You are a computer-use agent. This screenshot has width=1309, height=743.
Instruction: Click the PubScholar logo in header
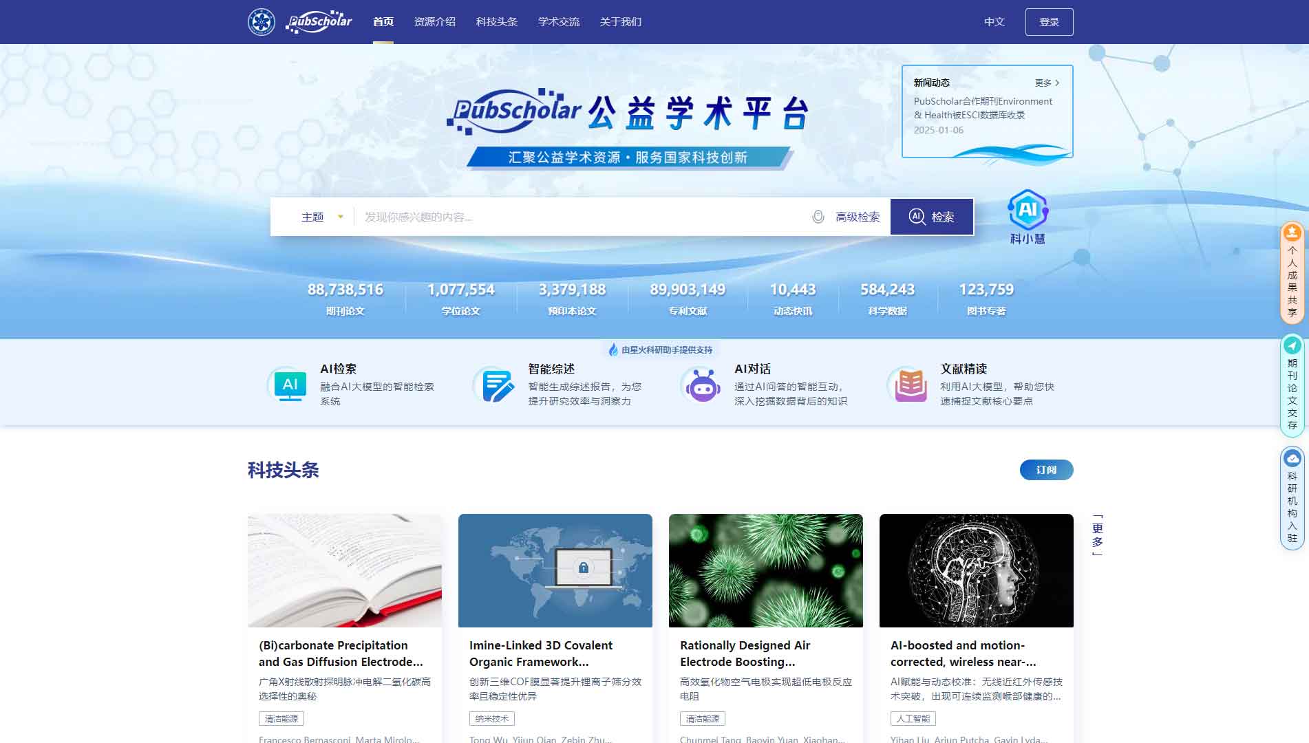(x=319, y=22)
